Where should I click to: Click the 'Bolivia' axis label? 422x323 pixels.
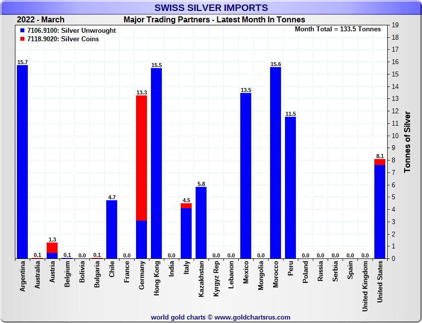point(82,271)
